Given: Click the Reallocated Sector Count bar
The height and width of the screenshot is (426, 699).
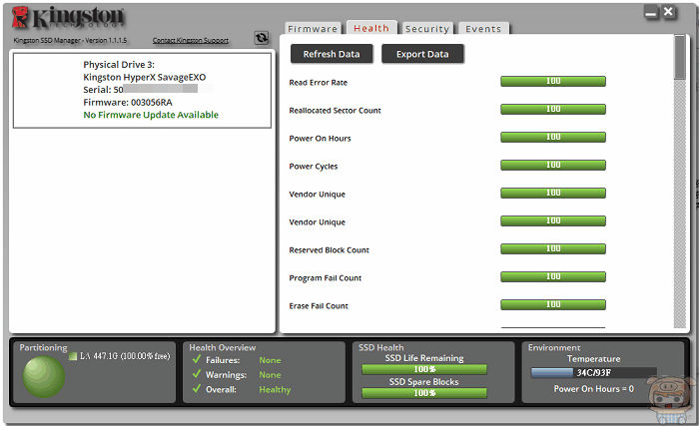Looking at the screenshot, I should (x=553, y=109).
